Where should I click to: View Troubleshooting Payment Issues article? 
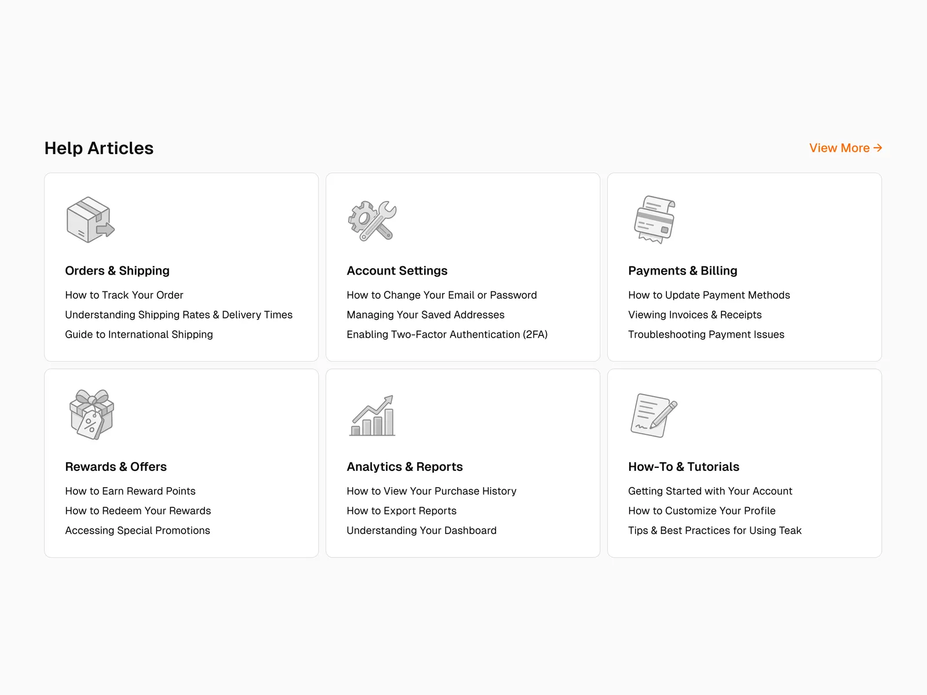706,335
